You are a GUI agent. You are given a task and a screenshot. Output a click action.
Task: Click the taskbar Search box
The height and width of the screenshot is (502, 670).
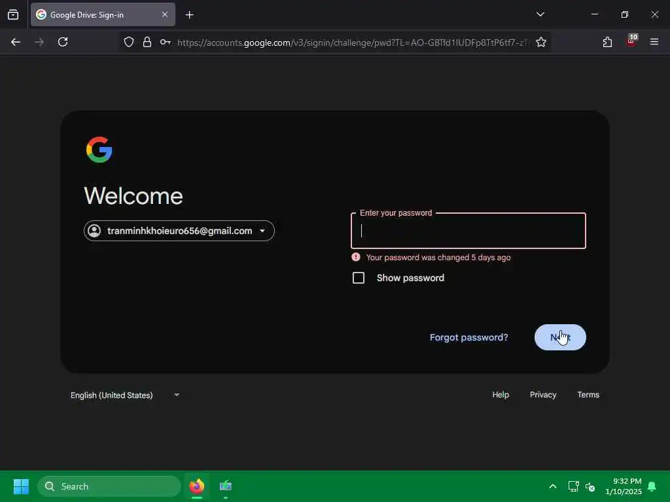[x=109, y=486]
